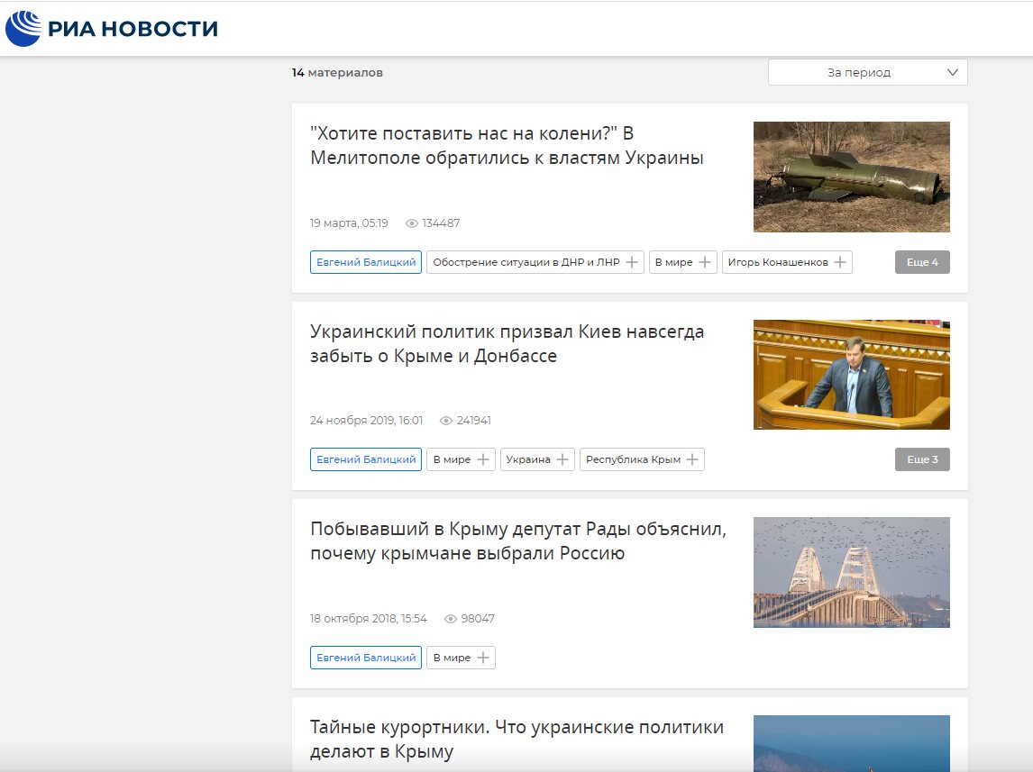
Task: Click plus icon on 'Игорь Конашенков' tag
Action: point(840,262)
